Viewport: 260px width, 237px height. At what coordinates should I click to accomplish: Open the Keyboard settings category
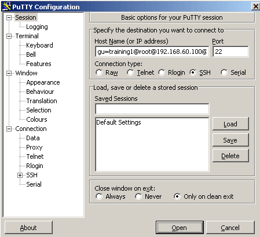[39, 45]
